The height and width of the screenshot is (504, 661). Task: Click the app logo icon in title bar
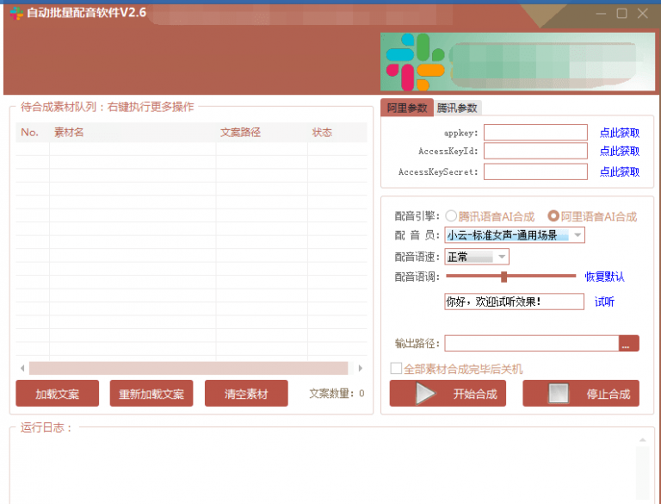[x=15, y=13]
